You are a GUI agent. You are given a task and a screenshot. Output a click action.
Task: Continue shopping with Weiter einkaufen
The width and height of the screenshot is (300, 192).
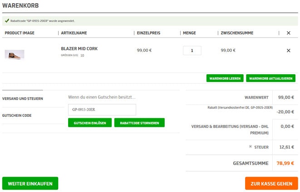30,183
